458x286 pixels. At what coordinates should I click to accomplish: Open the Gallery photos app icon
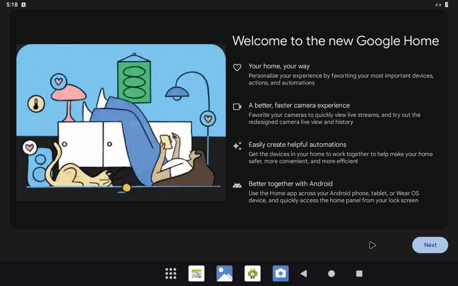(224, 273)
